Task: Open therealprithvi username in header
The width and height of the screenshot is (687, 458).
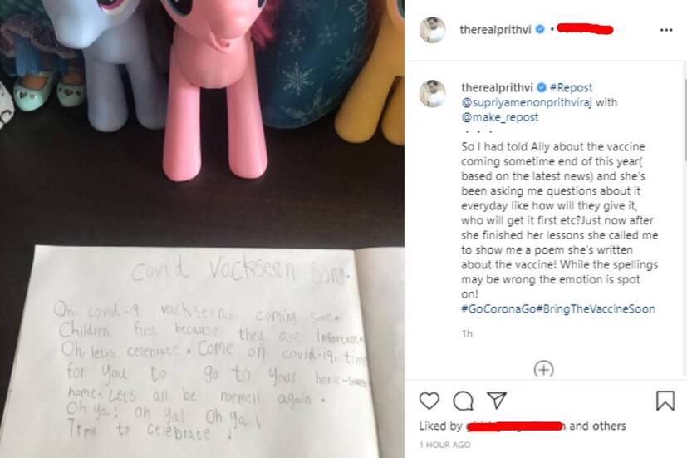Action: point(495,29)
